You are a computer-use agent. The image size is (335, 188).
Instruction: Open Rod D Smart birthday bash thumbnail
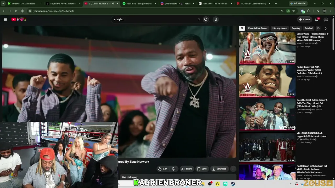point(267,172)
